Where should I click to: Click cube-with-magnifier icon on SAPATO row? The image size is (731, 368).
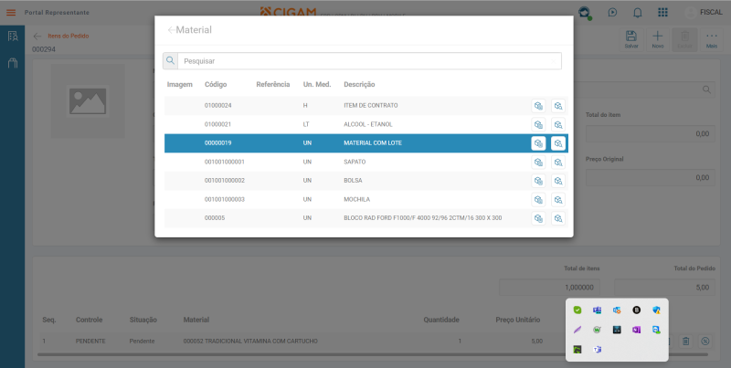pos(558,163)
